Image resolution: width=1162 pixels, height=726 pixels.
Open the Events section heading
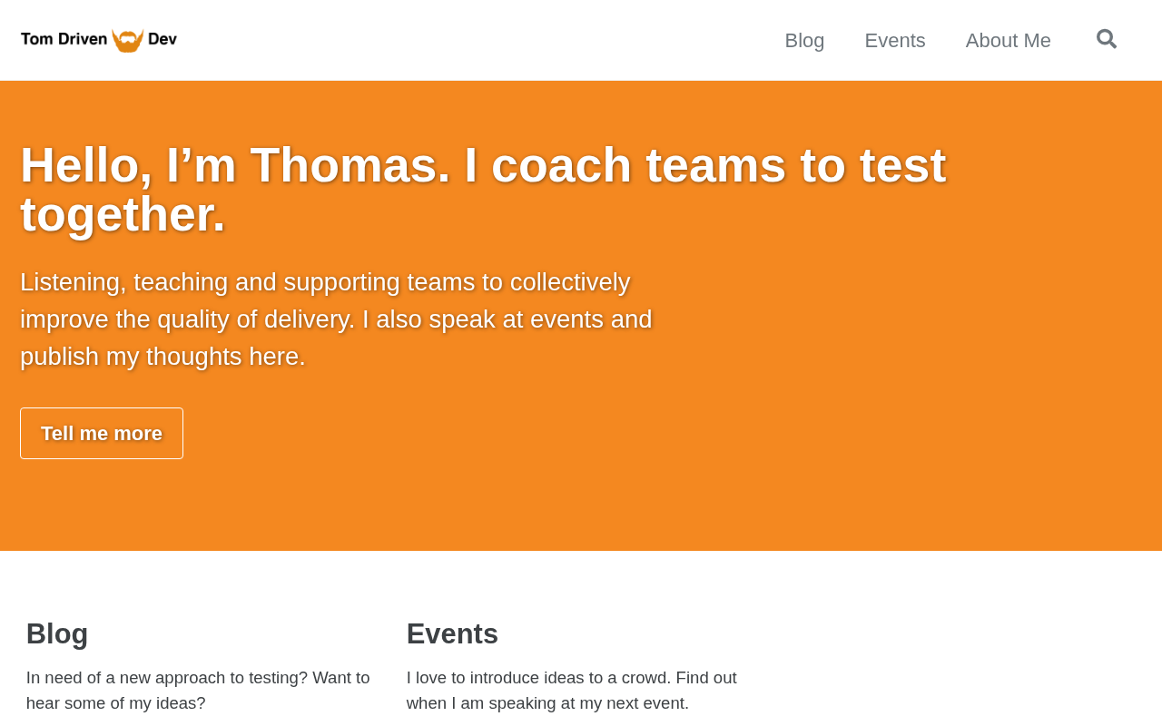pos(452,633)
